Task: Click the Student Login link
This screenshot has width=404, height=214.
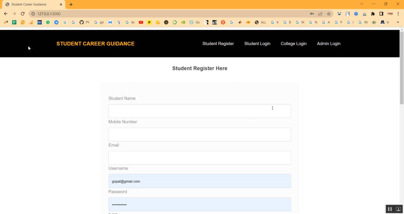Action: point(257,44)
